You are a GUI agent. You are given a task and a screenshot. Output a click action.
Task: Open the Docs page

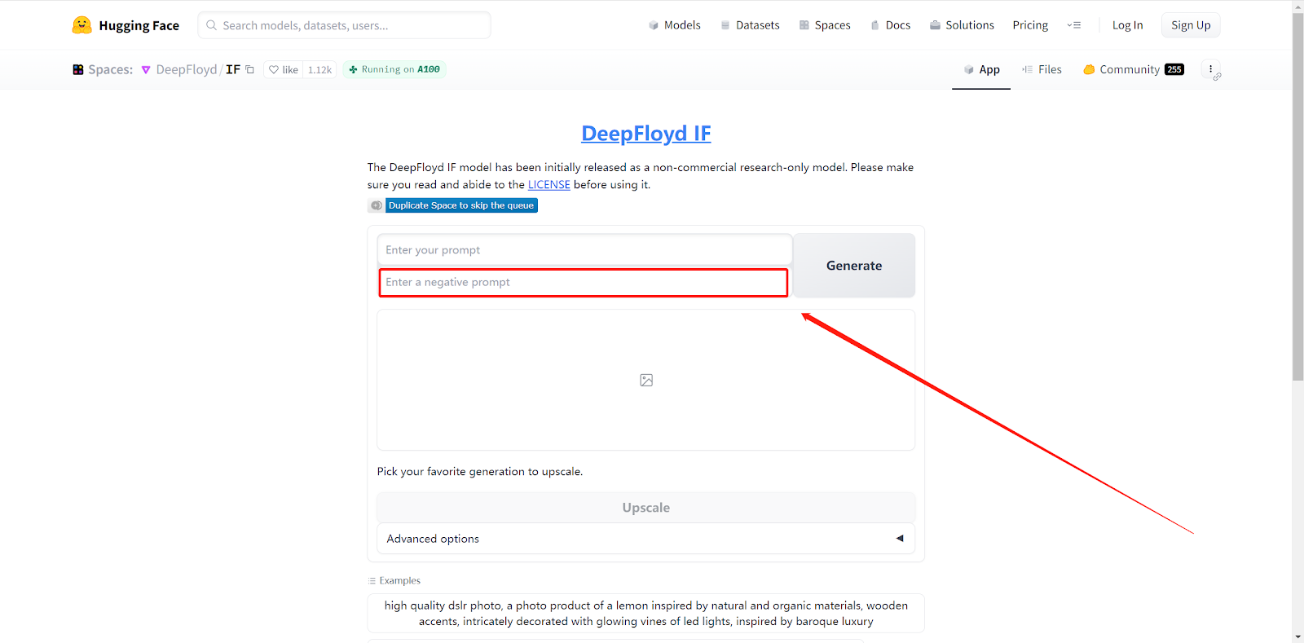pos(890,25)
